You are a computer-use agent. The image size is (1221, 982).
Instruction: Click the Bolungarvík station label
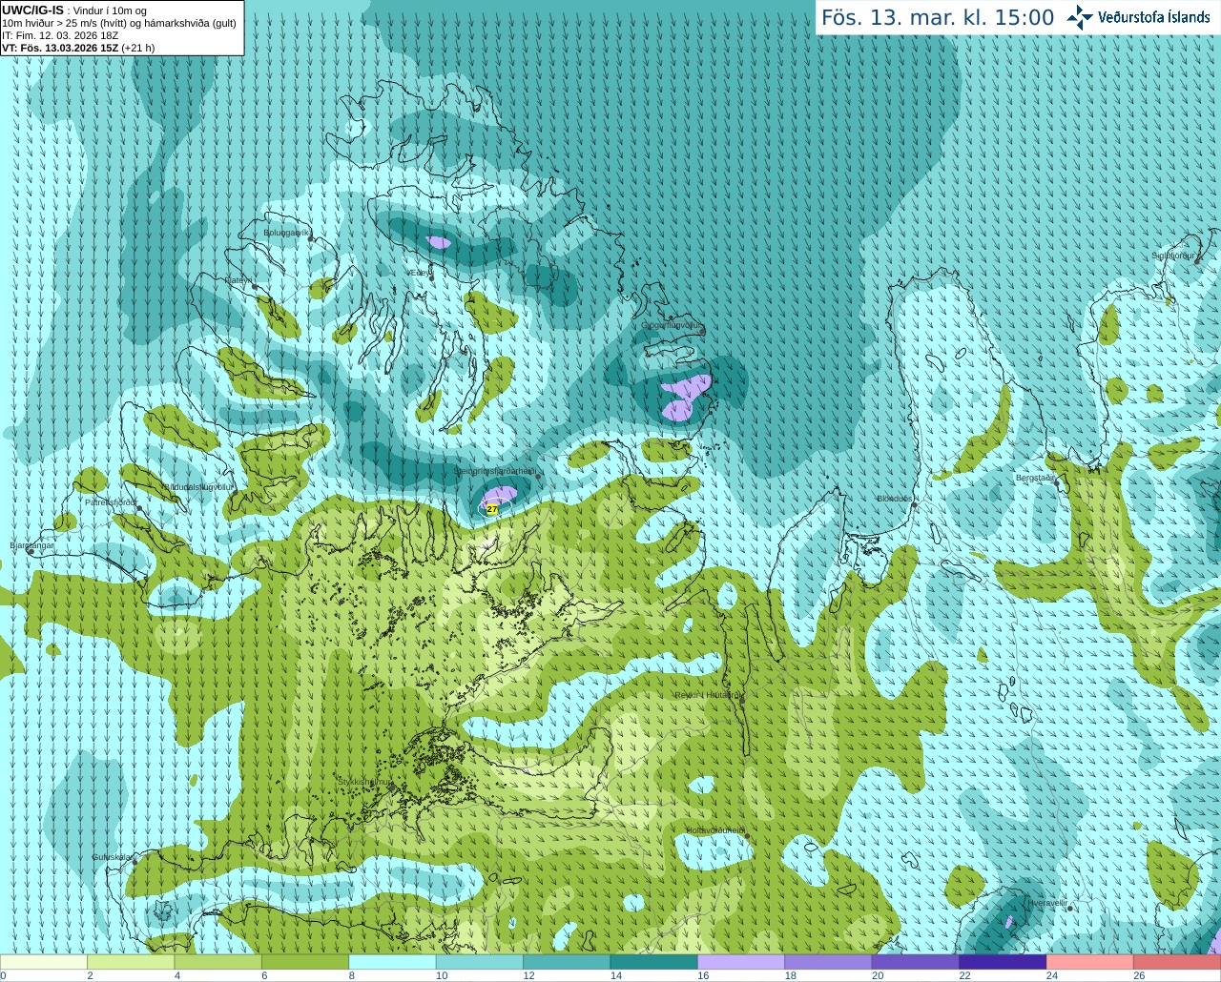pyautogui.click(x=286, y=232)
